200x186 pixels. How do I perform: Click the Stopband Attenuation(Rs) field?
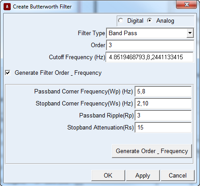pyautogui.click(x=163, y=128)
